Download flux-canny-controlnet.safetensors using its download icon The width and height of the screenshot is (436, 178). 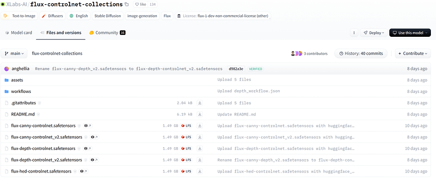(200, 126)
